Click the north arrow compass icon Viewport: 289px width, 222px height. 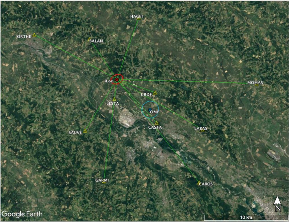[278, 204]
